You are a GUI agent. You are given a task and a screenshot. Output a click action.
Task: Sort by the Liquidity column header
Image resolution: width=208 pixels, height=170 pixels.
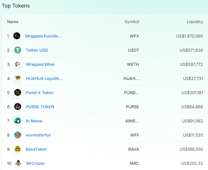[x=195, y=22]
